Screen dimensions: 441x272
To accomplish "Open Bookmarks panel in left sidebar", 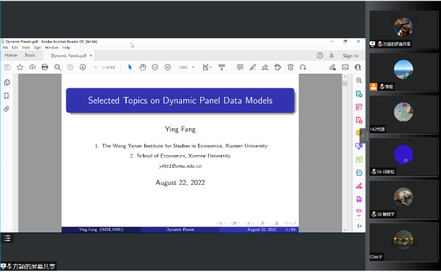I will 6,96.
